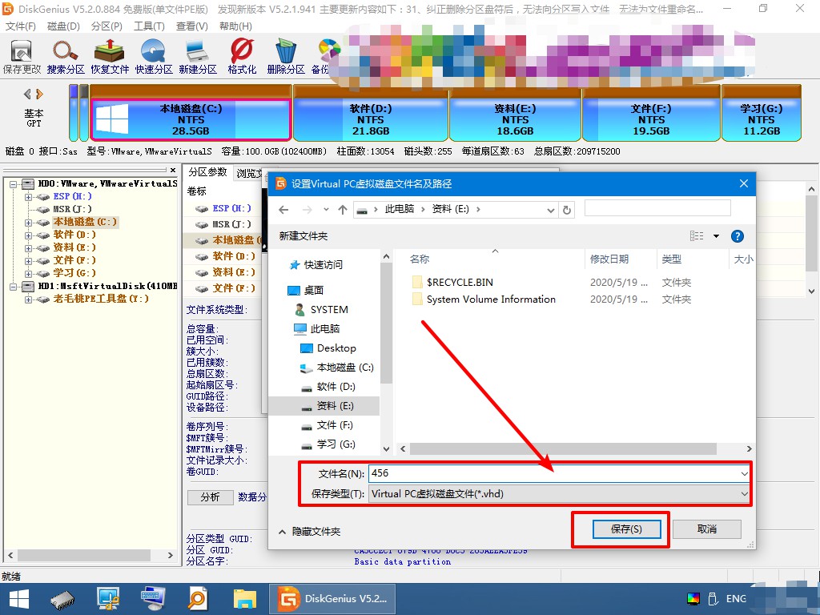Image resolution: width=820 pixels, height=615 pixels.
Task: Expand the ESP (H:) tree node
Action: (x=28, y=197)
